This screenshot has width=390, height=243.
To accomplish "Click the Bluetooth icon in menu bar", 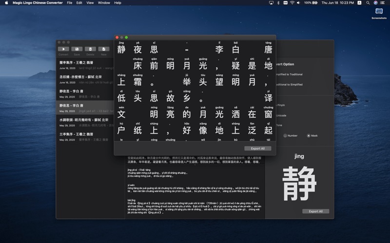I will click(278, 2).
